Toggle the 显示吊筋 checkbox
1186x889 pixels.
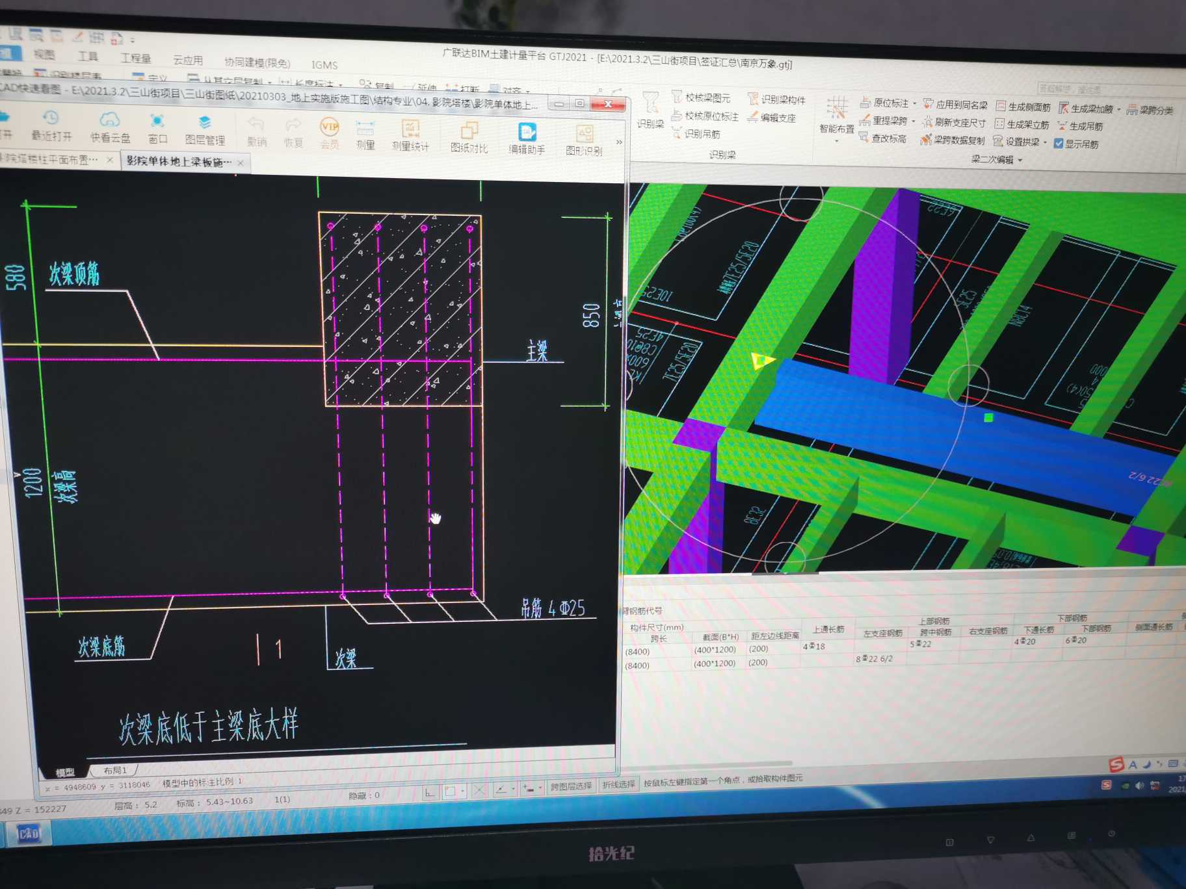click(x=1059, y=144)
